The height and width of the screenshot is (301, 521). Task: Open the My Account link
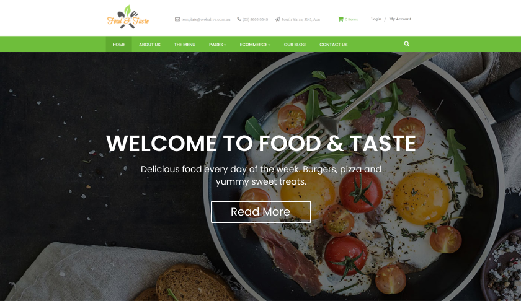pyautogui.click(x=400, y=19)
